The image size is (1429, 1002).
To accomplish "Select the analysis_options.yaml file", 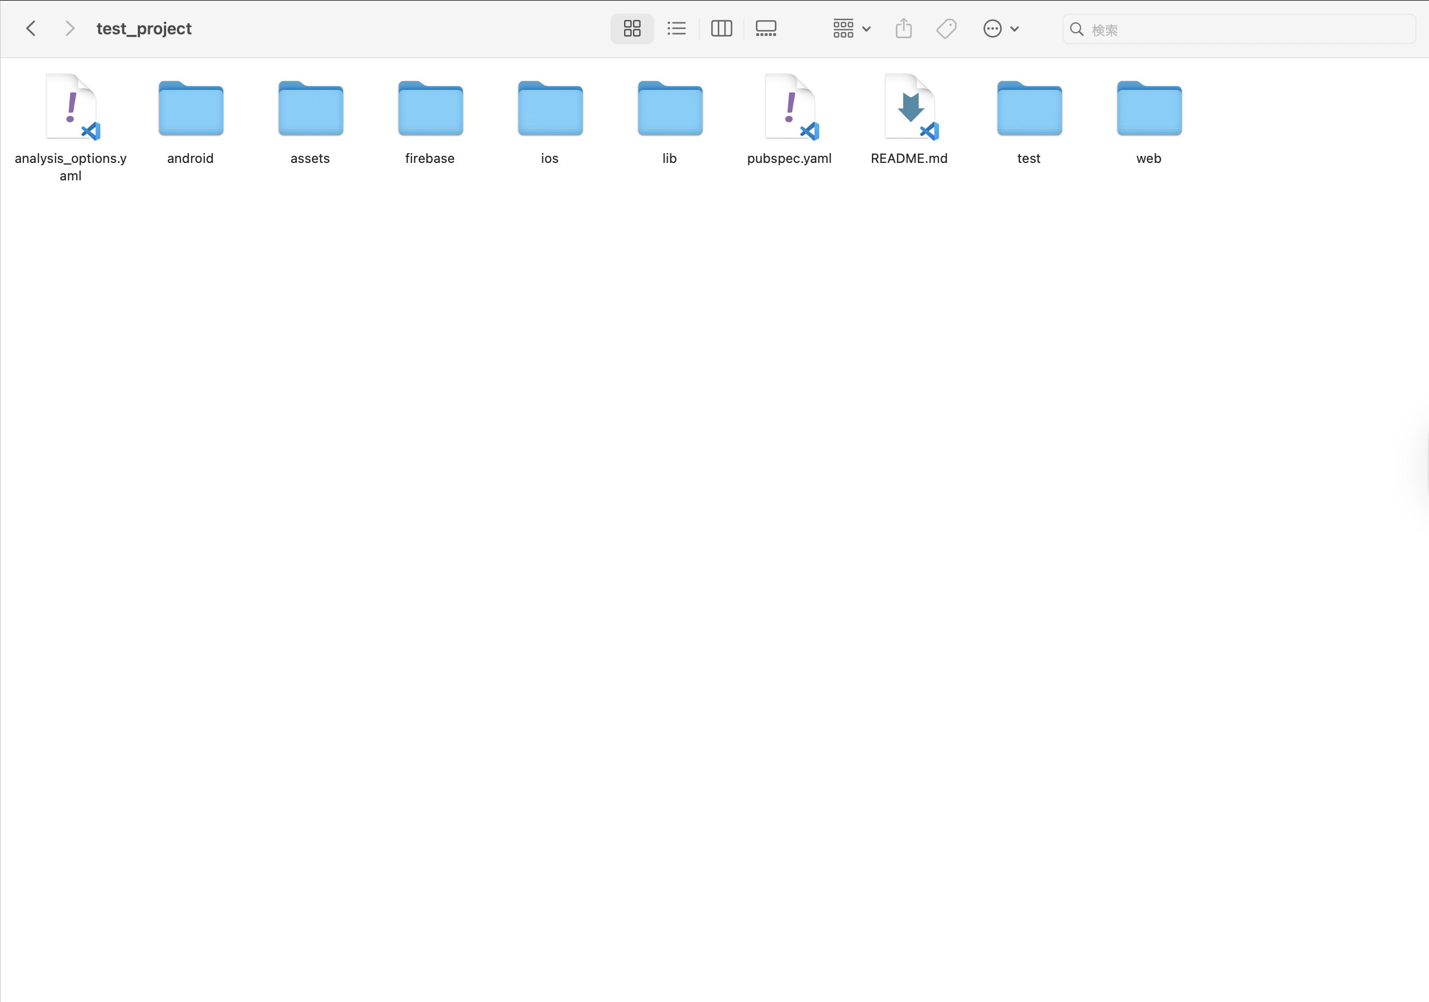I will [71, 107].
